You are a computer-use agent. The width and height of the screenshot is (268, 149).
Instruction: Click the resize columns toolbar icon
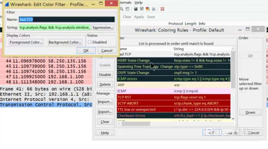point(128,9)
